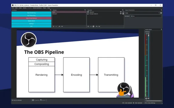174x108 pixels.
Task: Move the selected source down in the Sources list
Action: click(x=99, y=26)
